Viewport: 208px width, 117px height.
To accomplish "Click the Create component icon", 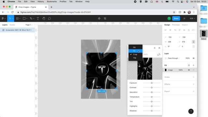I will 99,19.
